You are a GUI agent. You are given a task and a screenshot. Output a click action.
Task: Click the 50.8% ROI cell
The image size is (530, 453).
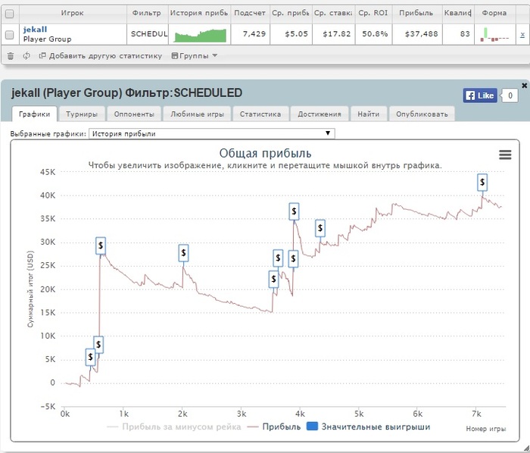coord(375,34)
